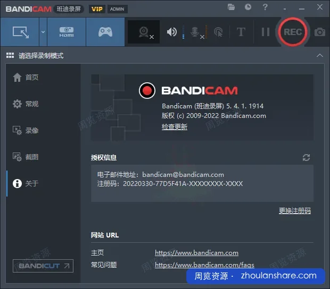Click the email address bandicam@bandicam.com text
Screen dimensions: 330x289
[183, 175]
